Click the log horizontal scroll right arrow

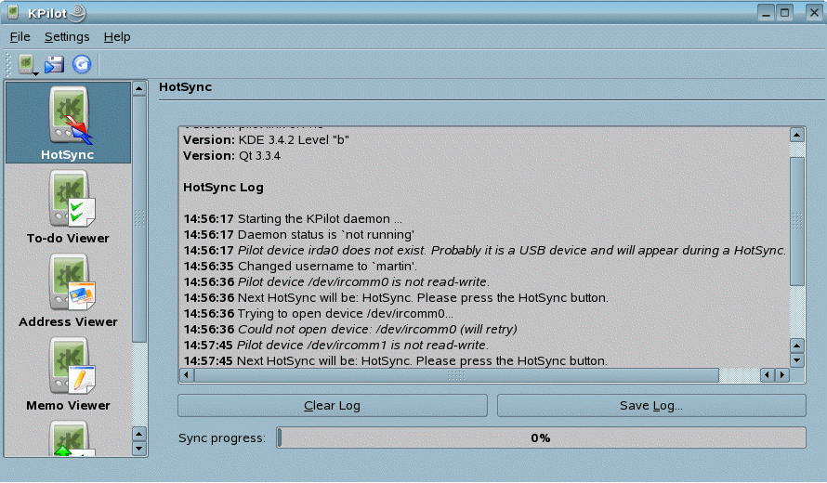pyautogui.click(x=782, y=375)
